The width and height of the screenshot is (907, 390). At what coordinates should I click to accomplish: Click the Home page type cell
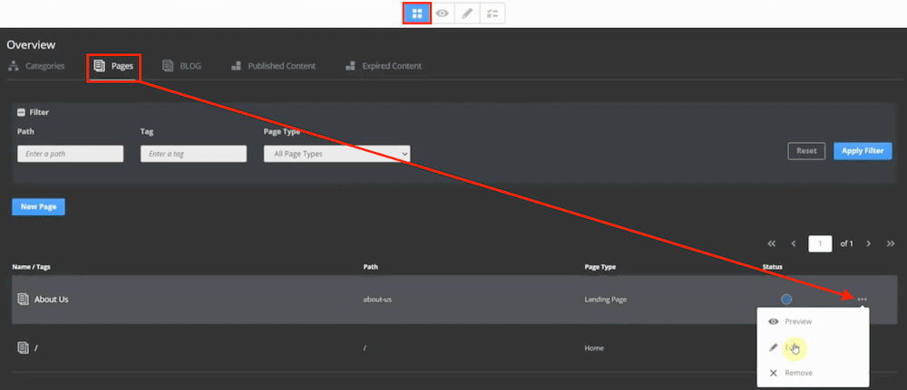pyautogui.click(x=594, y=347)
